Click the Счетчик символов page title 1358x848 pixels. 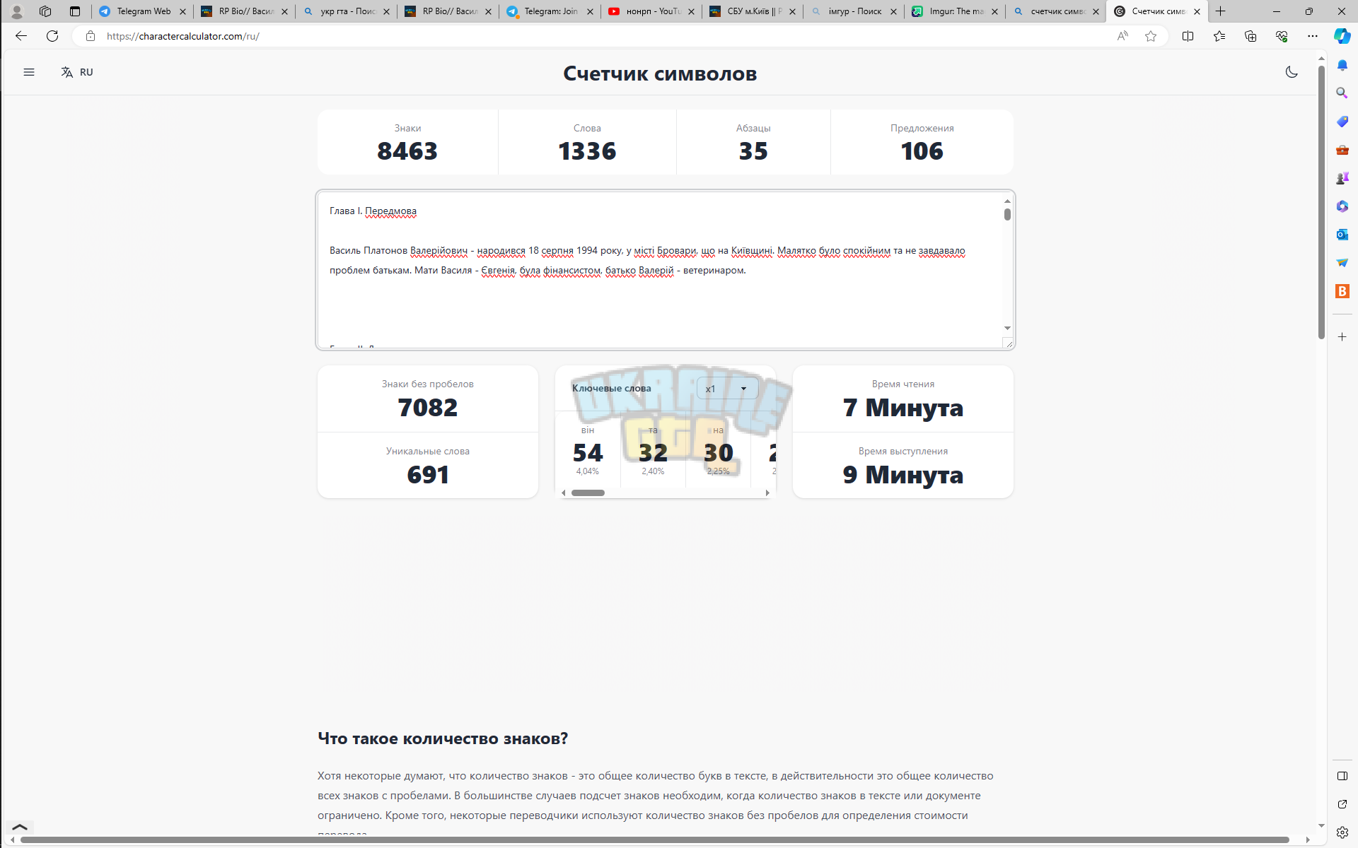click(660, 73)
